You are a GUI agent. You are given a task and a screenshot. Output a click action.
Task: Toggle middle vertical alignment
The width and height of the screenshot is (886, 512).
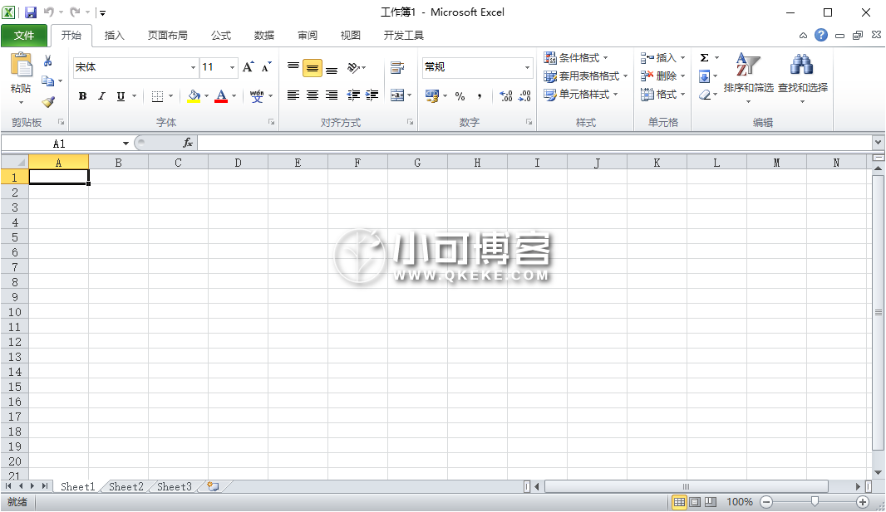click(313, 68)
